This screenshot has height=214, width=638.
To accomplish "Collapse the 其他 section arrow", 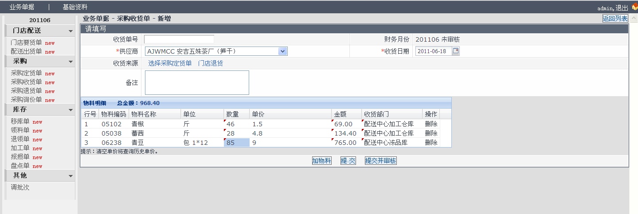I will [x=70, y=176].
